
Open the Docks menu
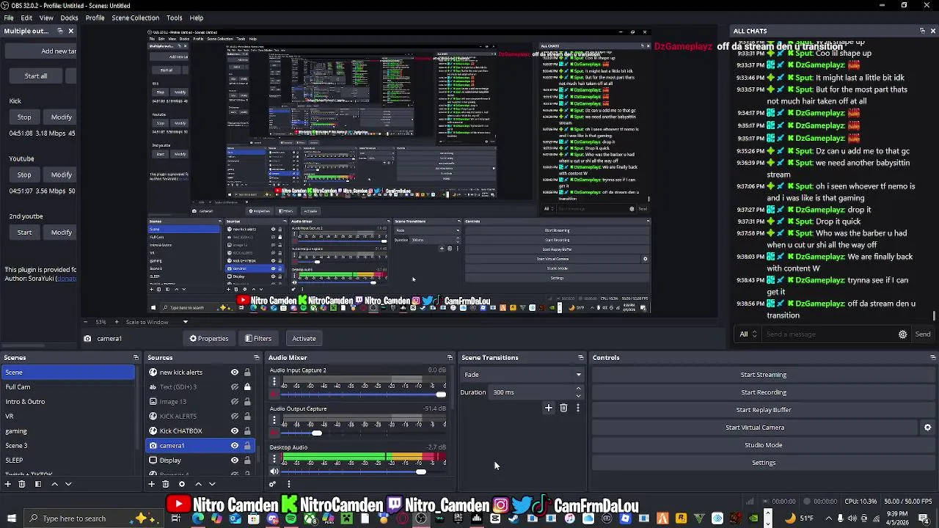[69, 18]
